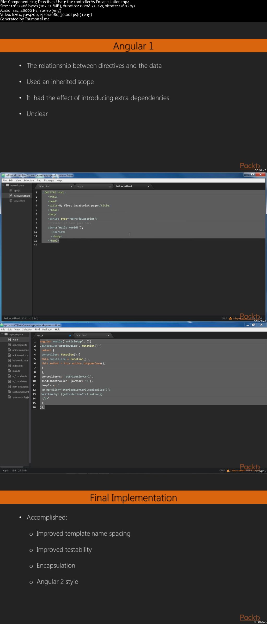Click app.module.ts file icon
The width and height of the screenshot is (267, 624).
point(9,345)
